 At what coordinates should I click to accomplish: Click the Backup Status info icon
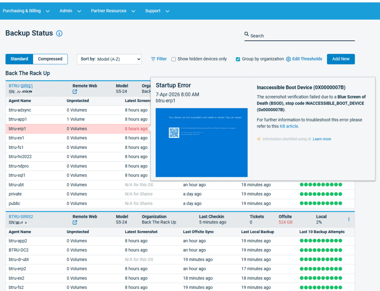[x=59, y=33]
